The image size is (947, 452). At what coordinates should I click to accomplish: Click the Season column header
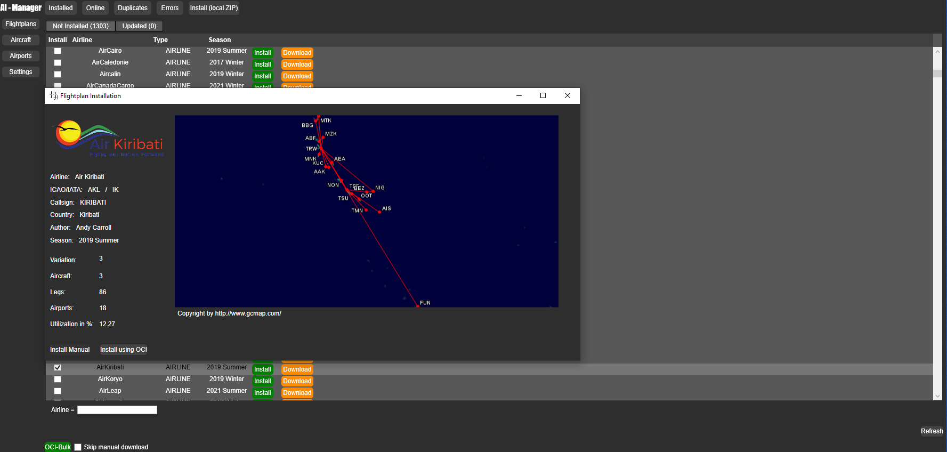point(220,40)
